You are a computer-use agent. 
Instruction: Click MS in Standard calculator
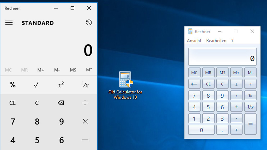[73, 70]
